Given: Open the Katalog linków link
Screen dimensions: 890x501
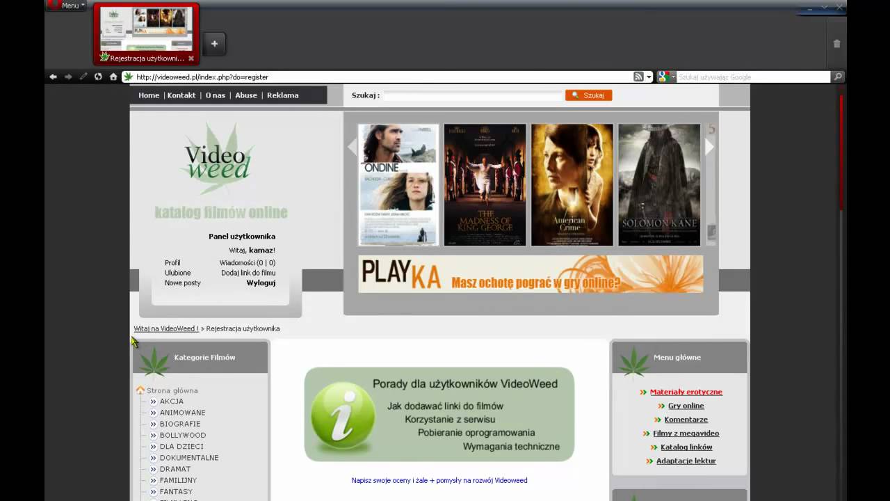Looking at the screenshot, I should [x=686, y=447].
